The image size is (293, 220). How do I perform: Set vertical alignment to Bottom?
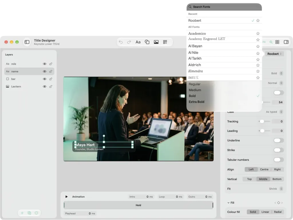pos(277,179)
